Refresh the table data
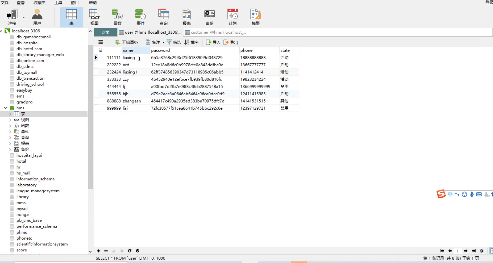This screenshot has width=493, height=263. click(x=130, y=251)
